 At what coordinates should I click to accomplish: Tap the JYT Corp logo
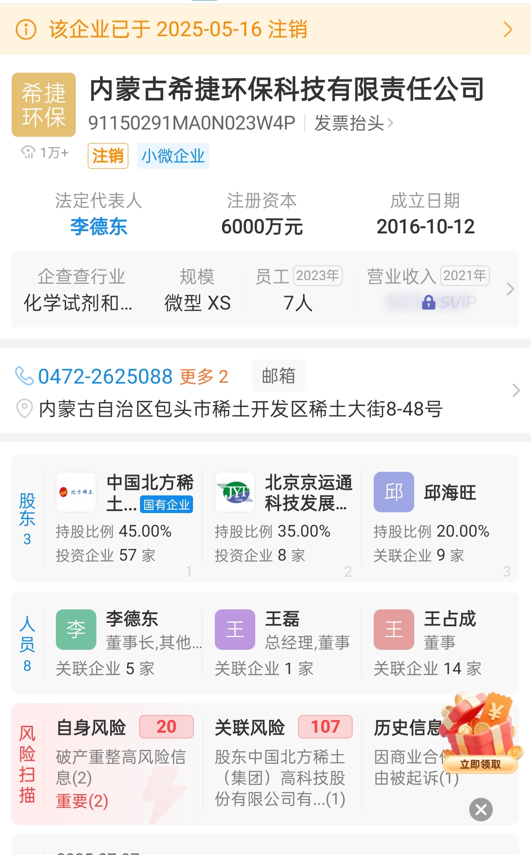[x=235, y=492]
